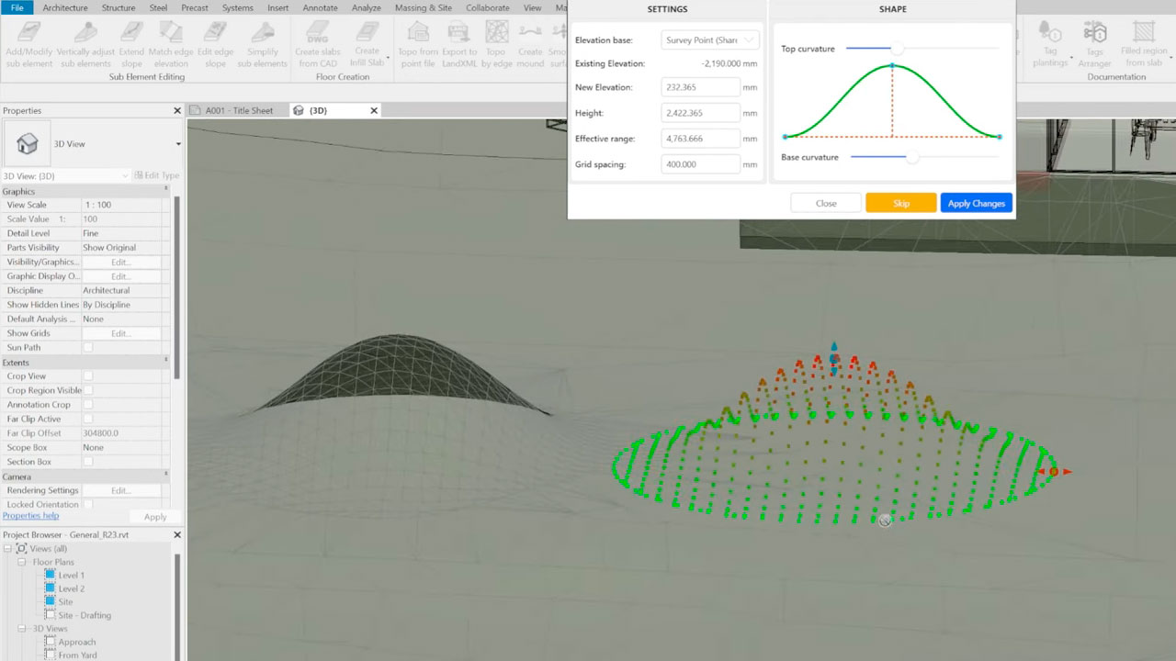1176x661 pixels.
Task: Close the Project Browser panel
Action: pyautogui.click(x=177, y=534)
